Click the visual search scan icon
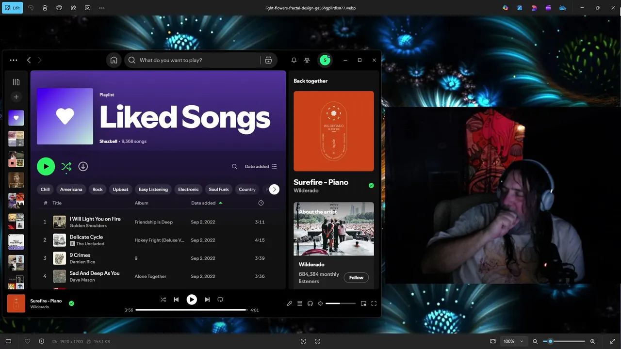This screenshot has width=621, height=349. (x=303, y=341)
